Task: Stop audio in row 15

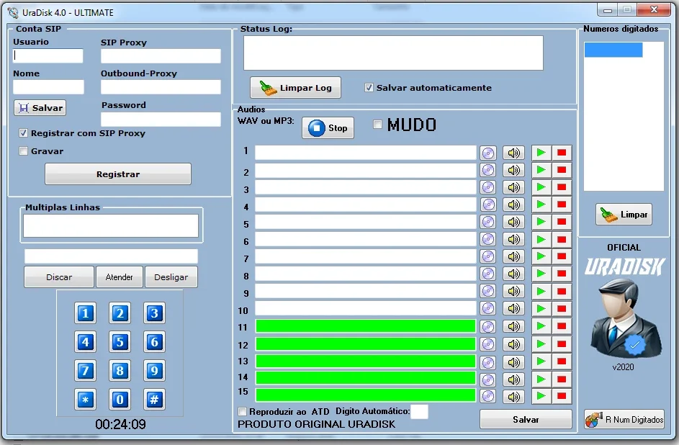Action: coord(562,395)
